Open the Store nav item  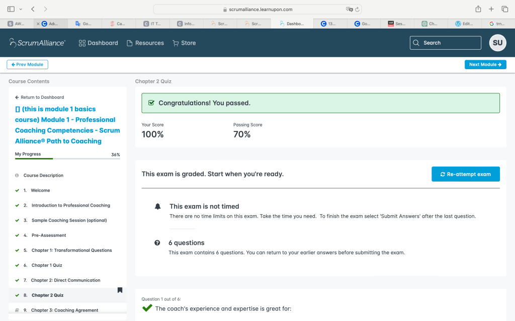(184, 43)
